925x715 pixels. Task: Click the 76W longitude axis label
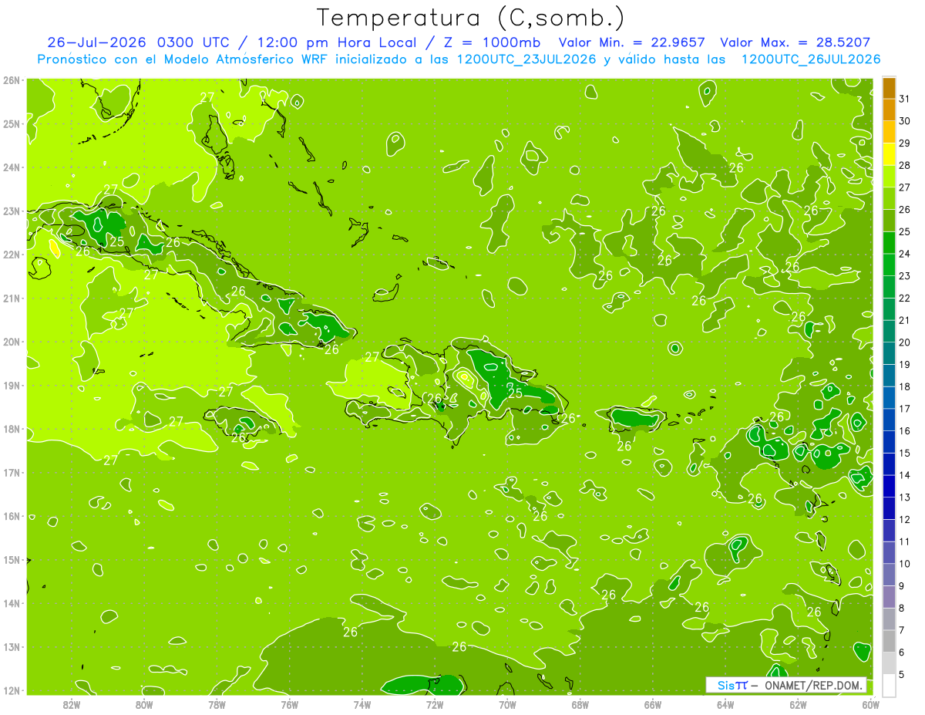coord(289,705)
